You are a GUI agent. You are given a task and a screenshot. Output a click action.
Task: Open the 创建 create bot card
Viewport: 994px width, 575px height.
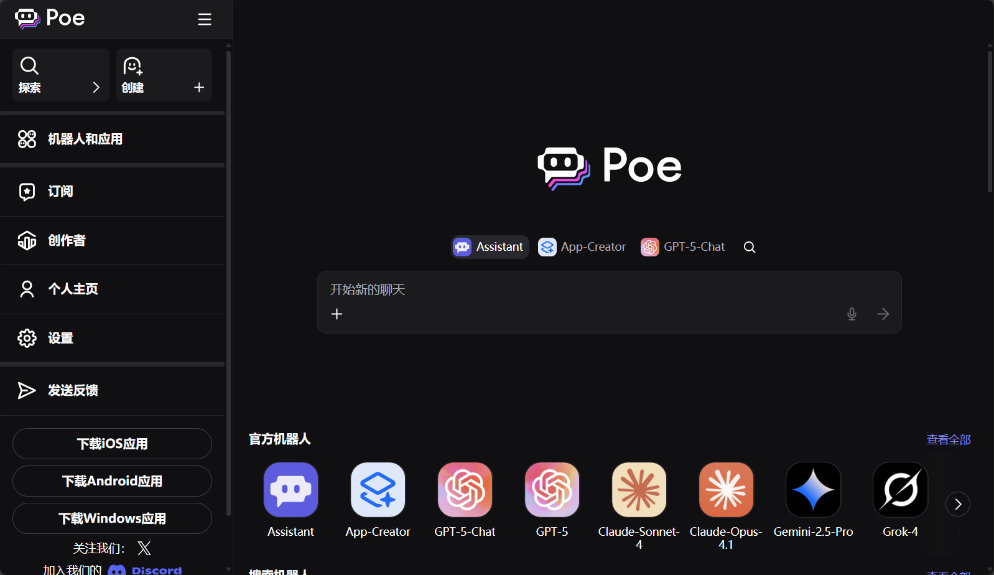[164, 75]
